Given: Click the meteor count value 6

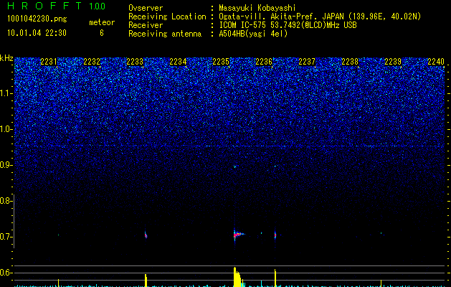Looking at the screenshot, I should 102,33.
